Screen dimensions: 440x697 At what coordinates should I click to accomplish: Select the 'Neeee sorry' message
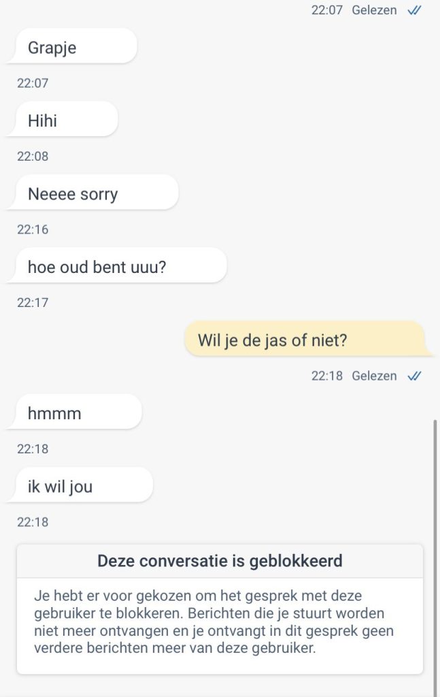click(92, 193)
